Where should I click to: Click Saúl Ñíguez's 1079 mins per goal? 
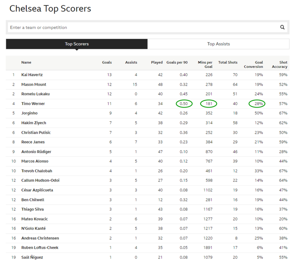point(208,257)
